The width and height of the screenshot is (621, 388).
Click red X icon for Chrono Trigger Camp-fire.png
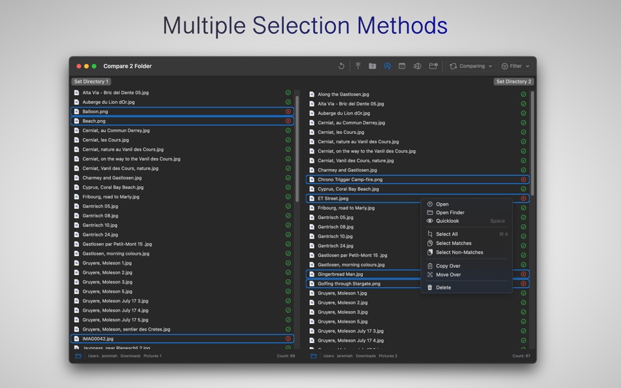tap(524, 180)
